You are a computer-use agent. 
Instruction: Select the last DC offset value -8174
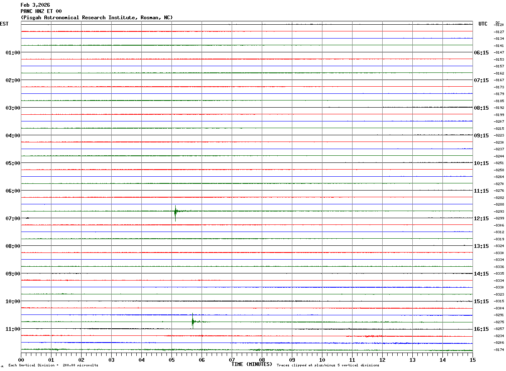[x=499, y=350]
